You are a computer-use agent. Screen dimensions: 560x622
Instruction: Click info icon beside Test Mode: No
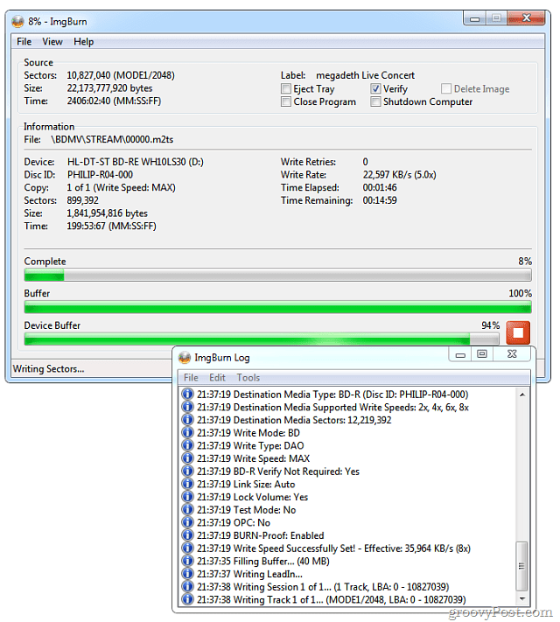187,509
